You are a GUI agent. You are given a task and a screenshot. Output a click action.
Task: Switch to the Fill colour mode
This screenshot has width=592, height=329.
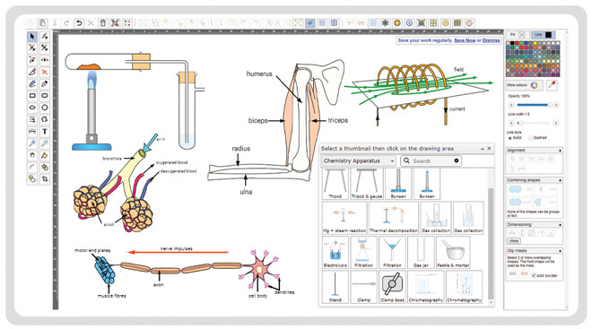[517, 35]
